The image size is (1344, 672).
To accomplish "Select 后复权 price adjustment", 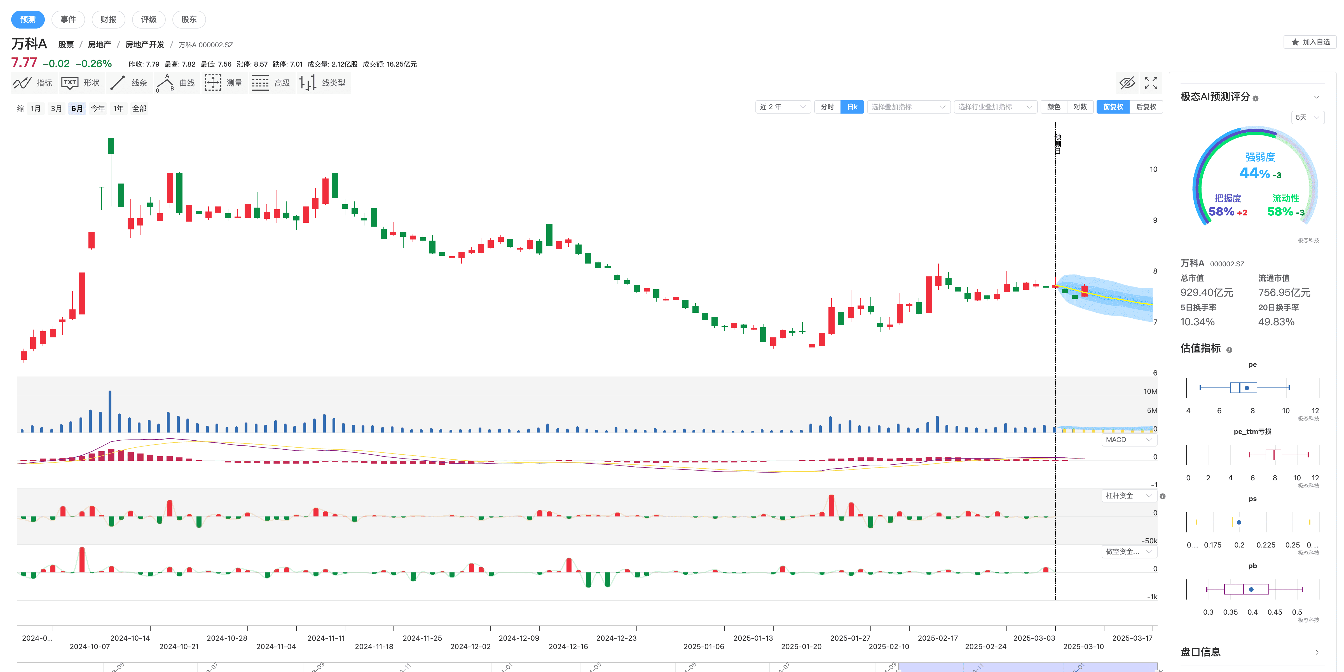I will point(1146,107).
